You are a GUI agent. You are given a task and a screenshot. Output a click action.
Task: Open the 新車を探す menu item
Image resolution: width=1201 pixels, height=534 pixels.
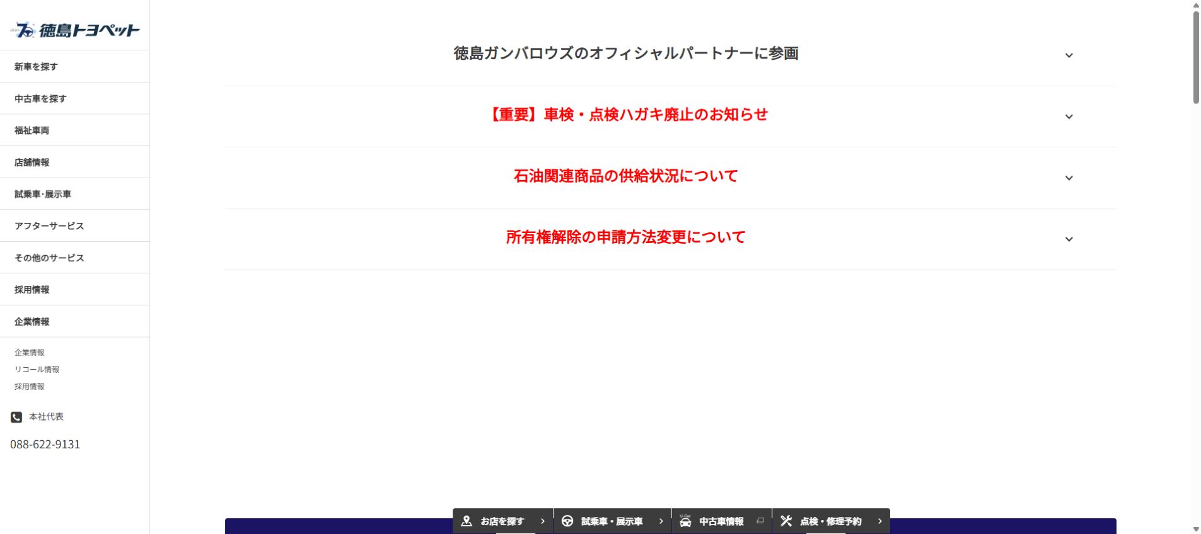pyautogui.click(x=75, y=67)
